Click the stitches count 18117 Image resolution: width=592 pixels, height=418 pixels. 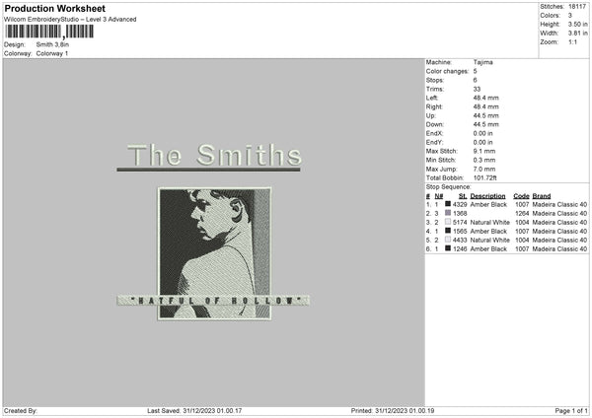pos(577,7)
